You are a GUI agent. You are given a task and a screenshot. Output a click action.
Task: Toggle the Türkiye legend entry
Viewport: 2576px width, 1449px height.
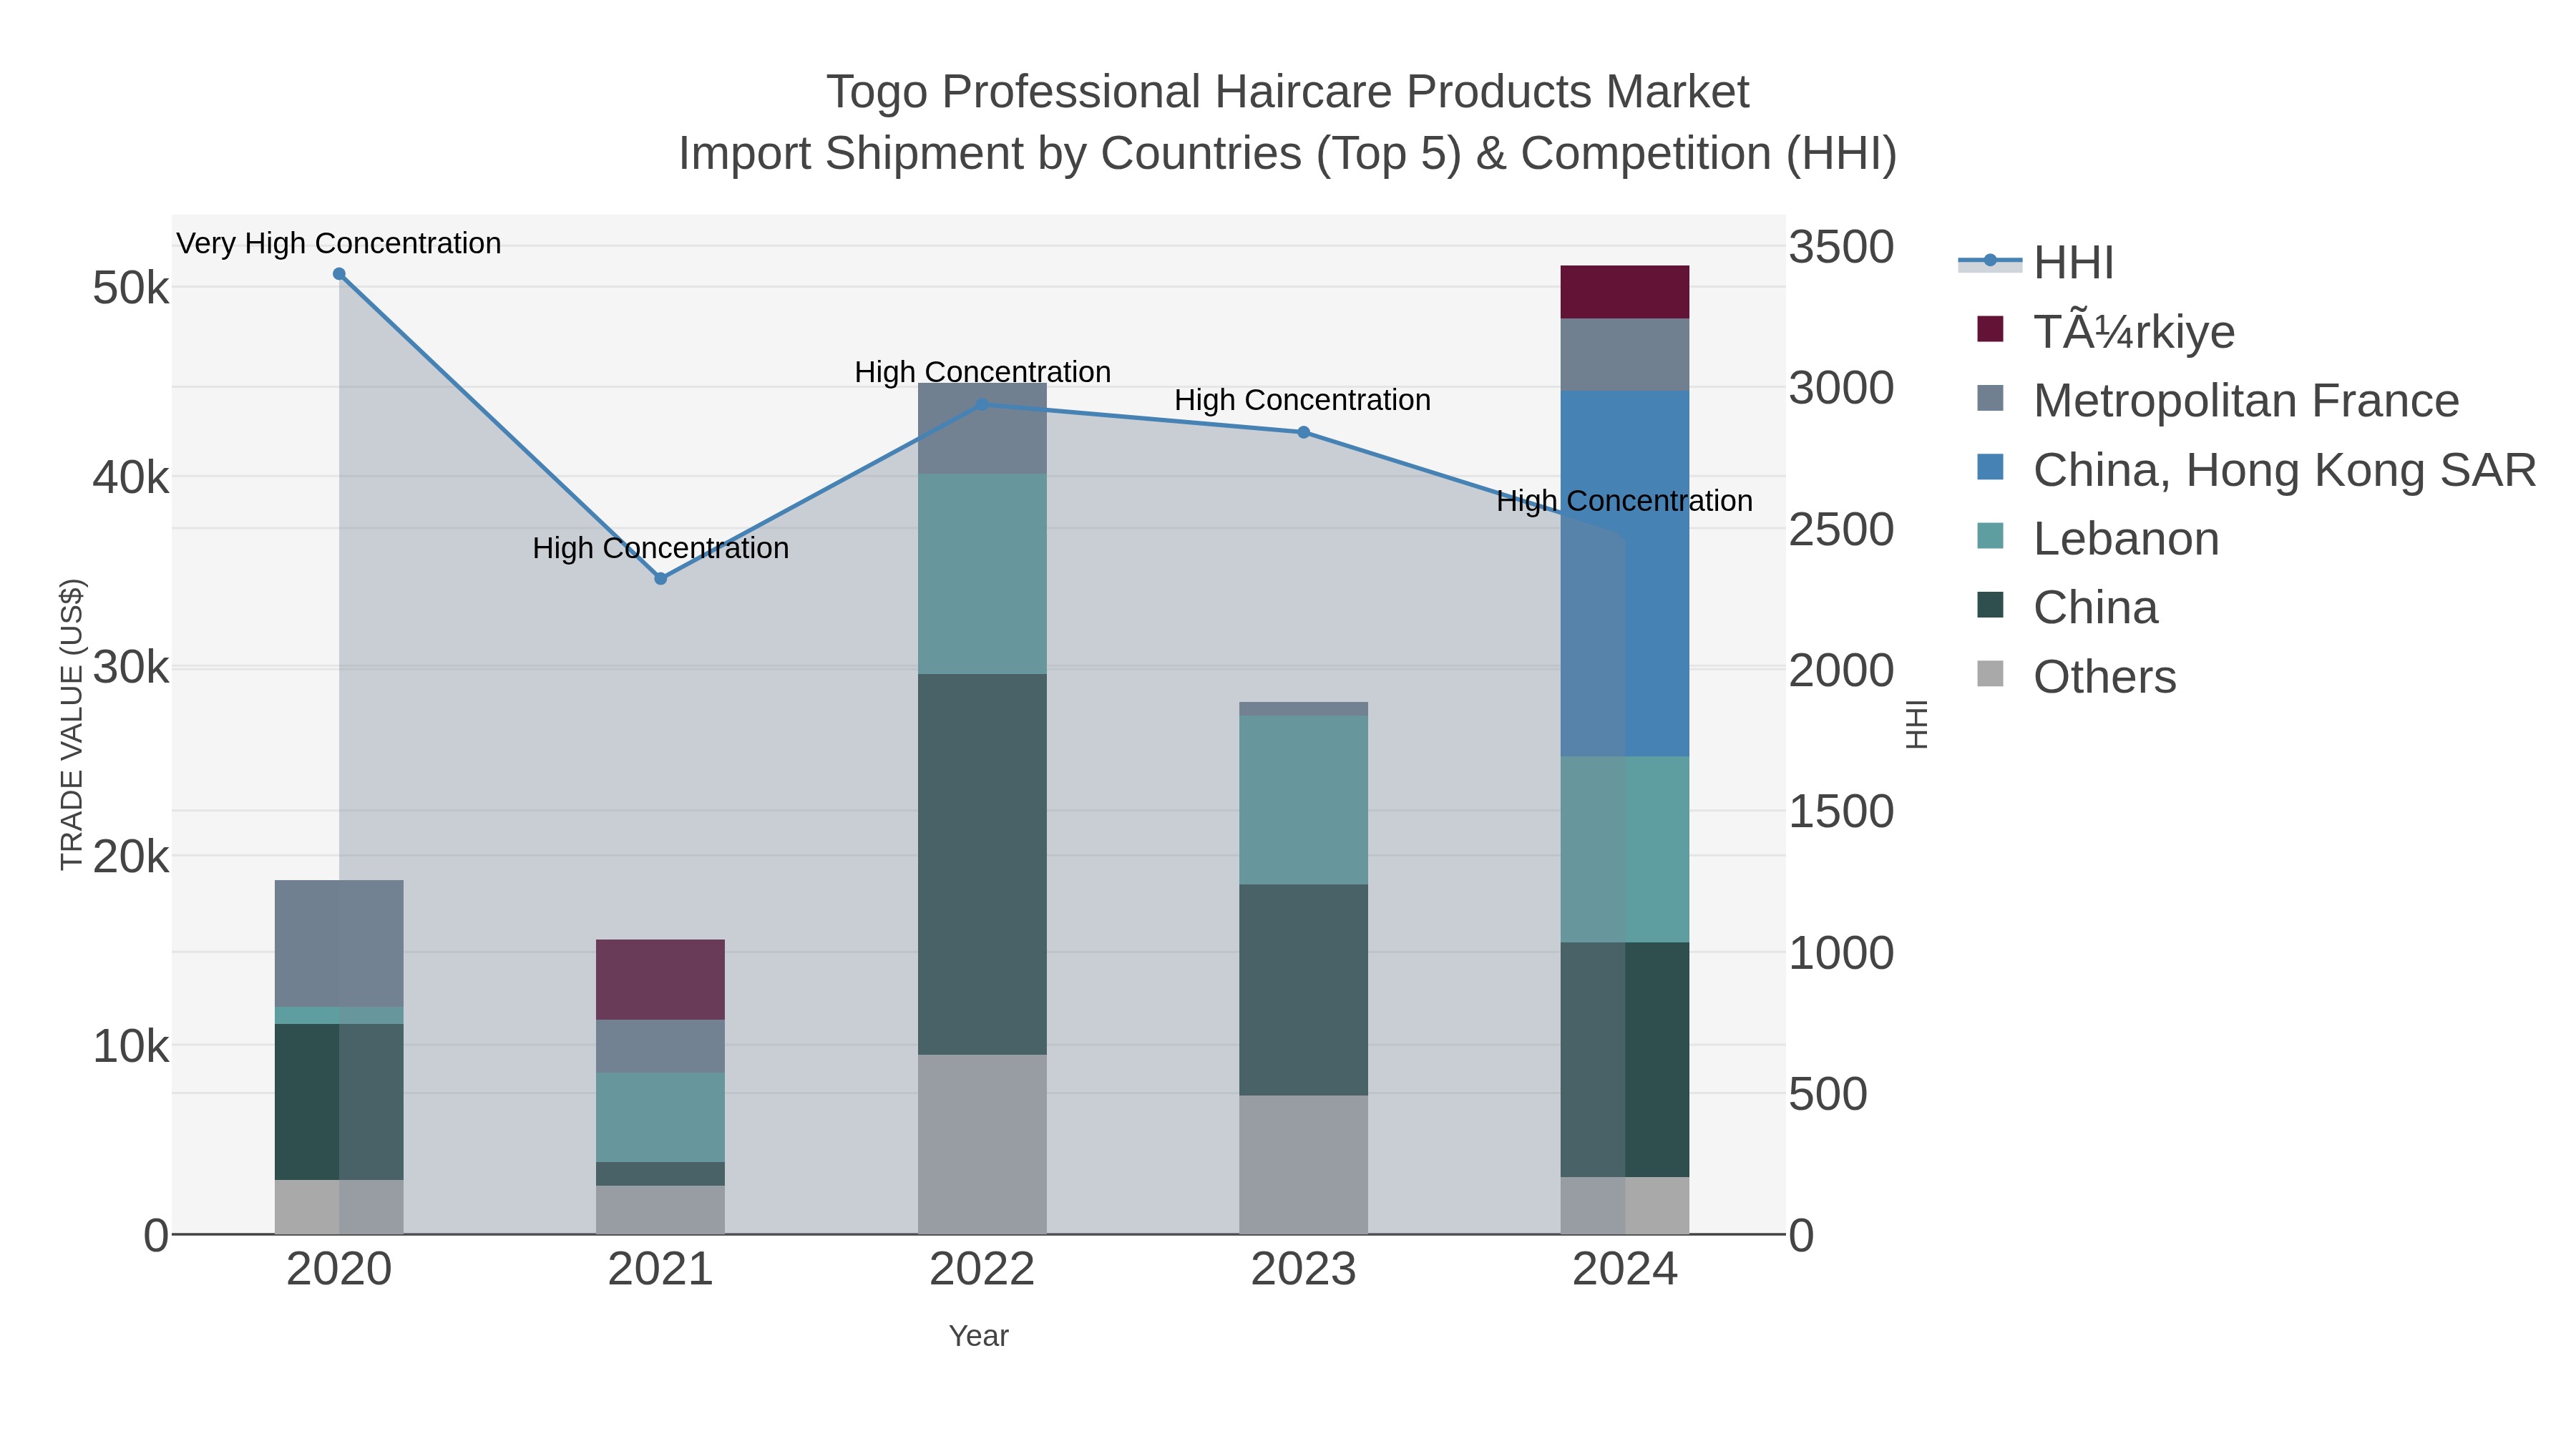[2105, 331]
